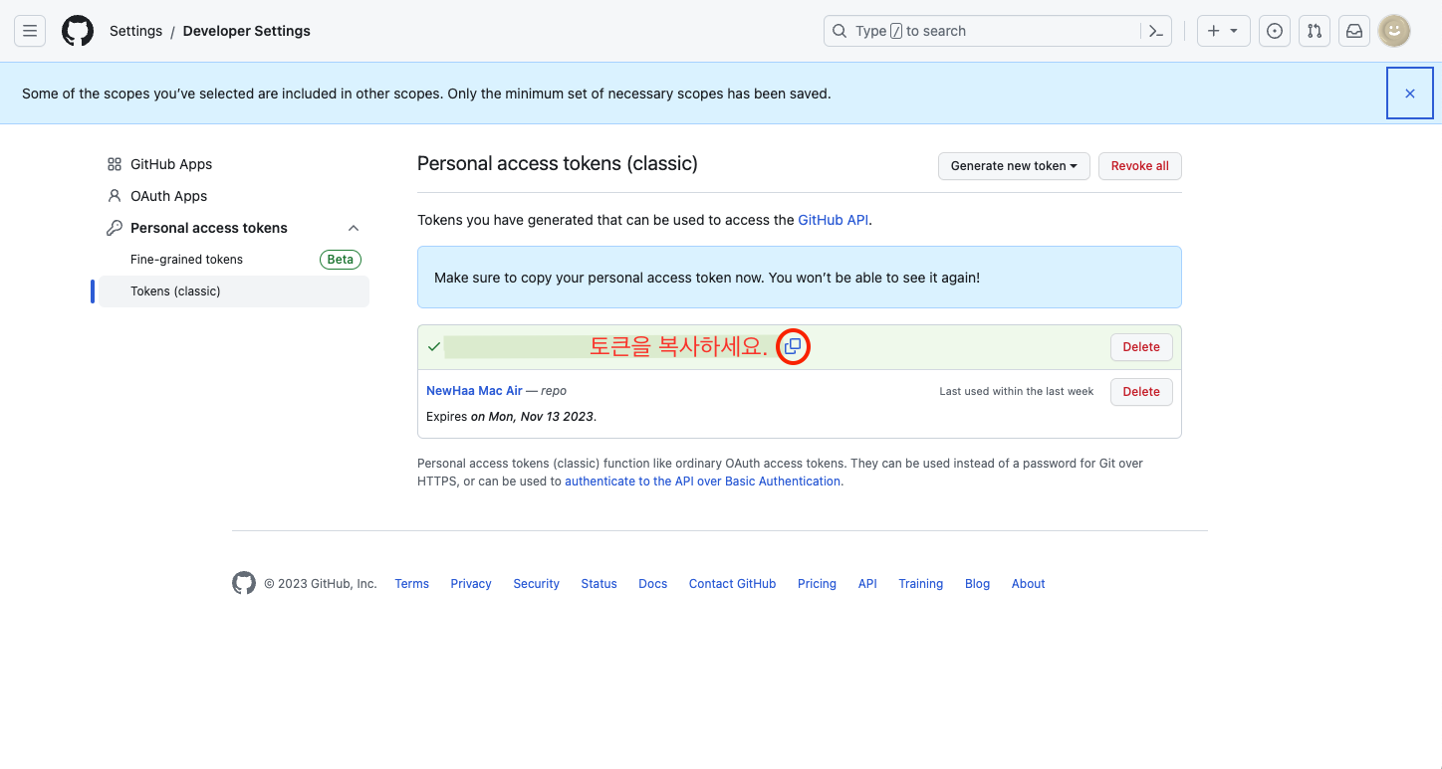Open the hamburger navigation menu
Screen dimensions: 1442x769
tap(30, 31)
